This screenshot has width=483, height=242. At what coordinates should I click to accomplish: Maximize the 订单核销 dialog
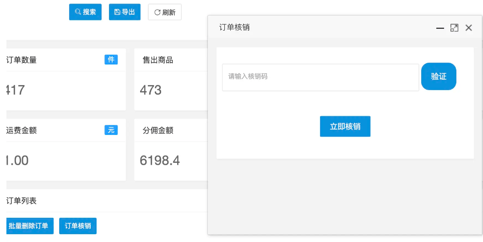[x=454, y=28]
